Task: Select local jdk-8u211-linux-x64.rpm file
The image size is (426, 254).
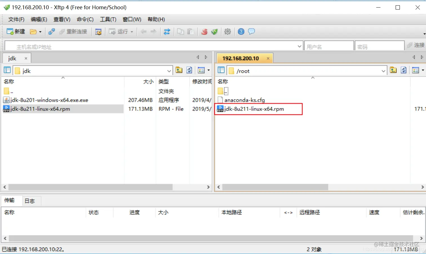Action: tap(37, 109)
